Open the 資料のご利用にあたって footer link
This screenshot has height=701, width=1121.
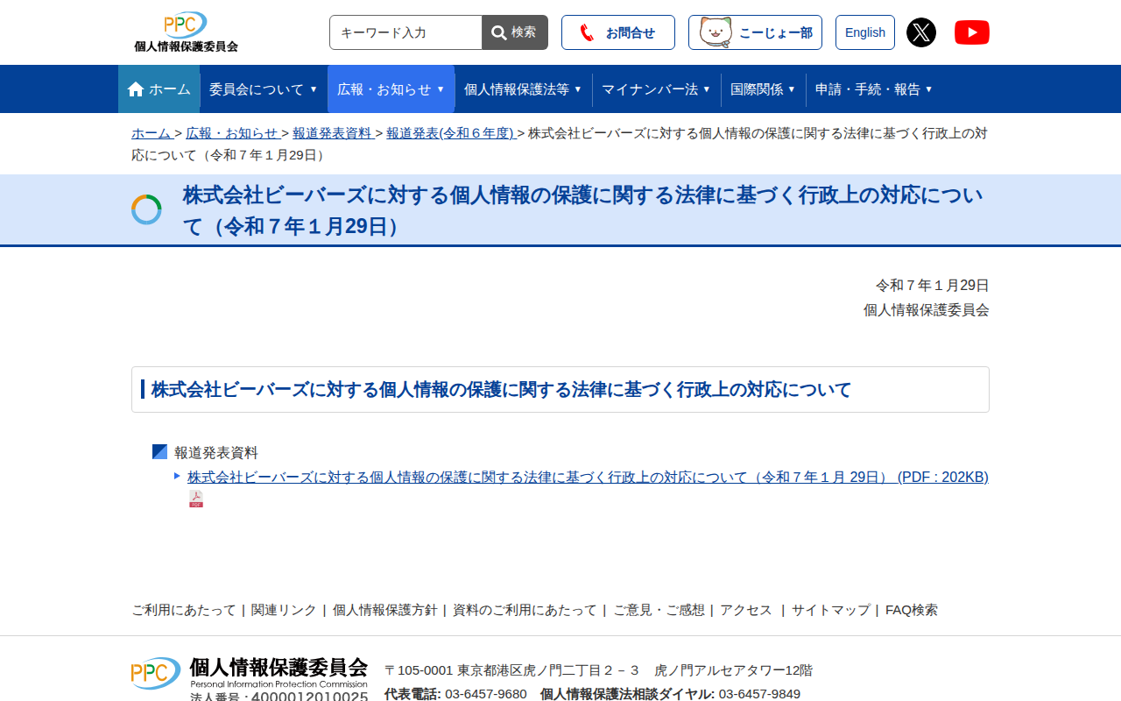pyautogui.click(x=525, y=610)
